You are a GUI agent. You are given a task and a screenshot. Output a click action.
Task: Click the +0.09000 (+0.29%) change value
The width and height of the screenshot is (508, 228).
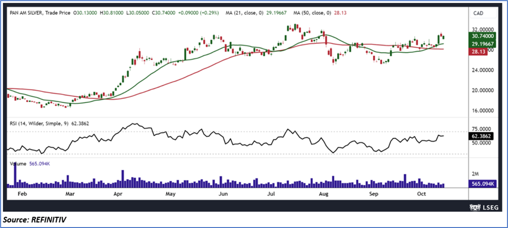click(198, 13)
